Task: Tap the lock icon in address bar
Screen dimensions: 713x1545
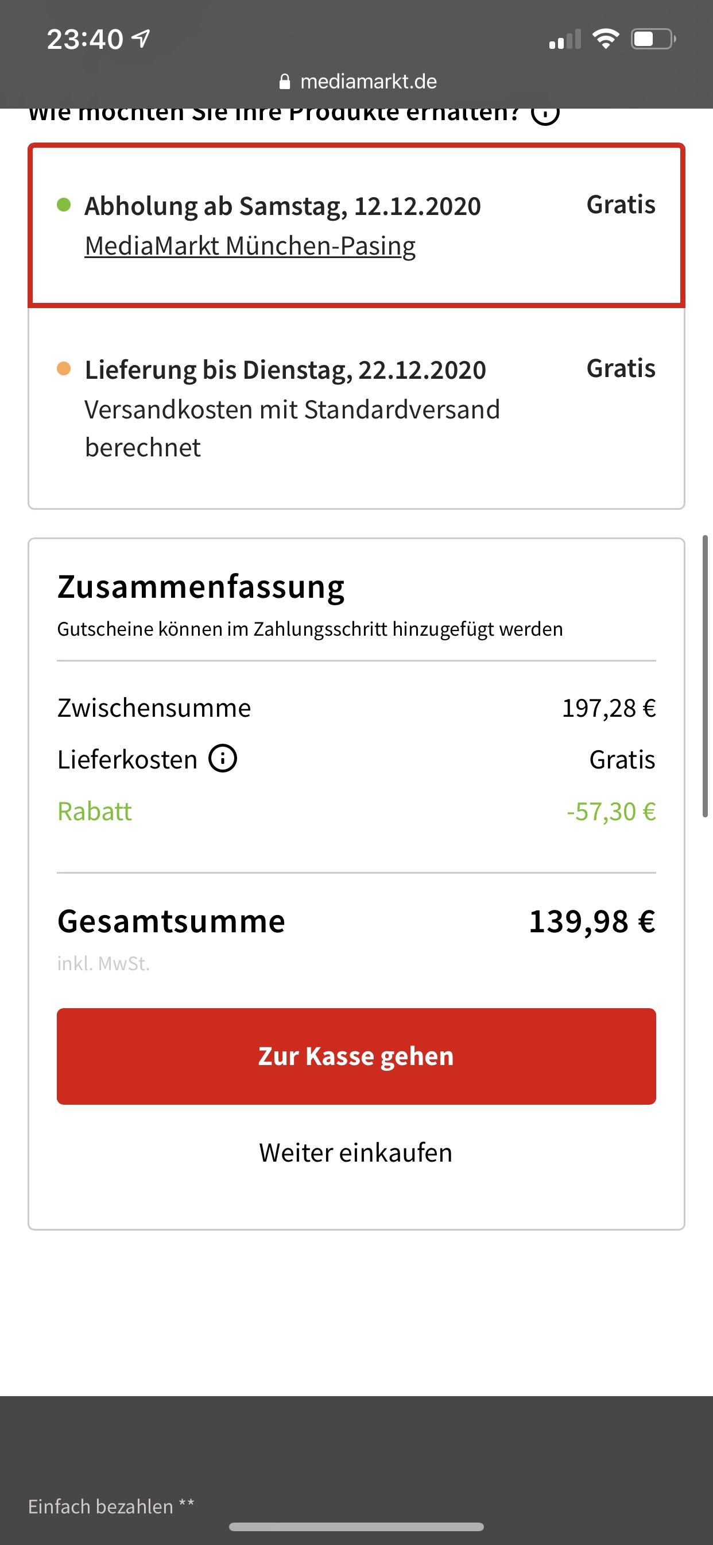Action: click(x=285, y=82)
